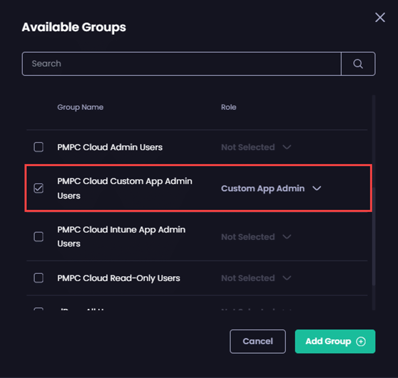Focus the Search text field
The width and height of the screenshot is (398, 378).
[x=182, y=64]
